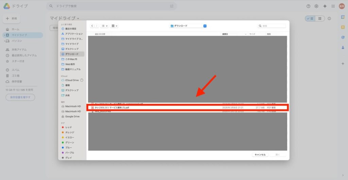348x180 pixels.
Task: Click the Drive help question mark icon
Action: click(x=308, y=6)
